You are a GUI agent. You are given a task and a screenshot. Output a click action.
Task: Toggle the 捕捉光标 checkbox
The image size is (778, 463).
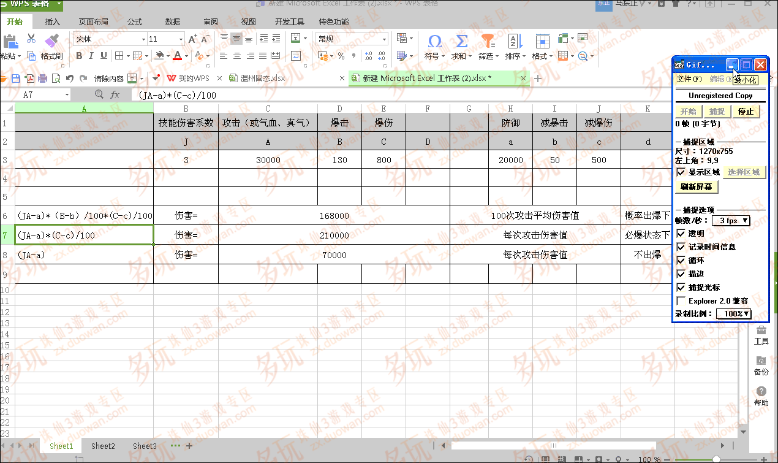[x=681, y=288]
